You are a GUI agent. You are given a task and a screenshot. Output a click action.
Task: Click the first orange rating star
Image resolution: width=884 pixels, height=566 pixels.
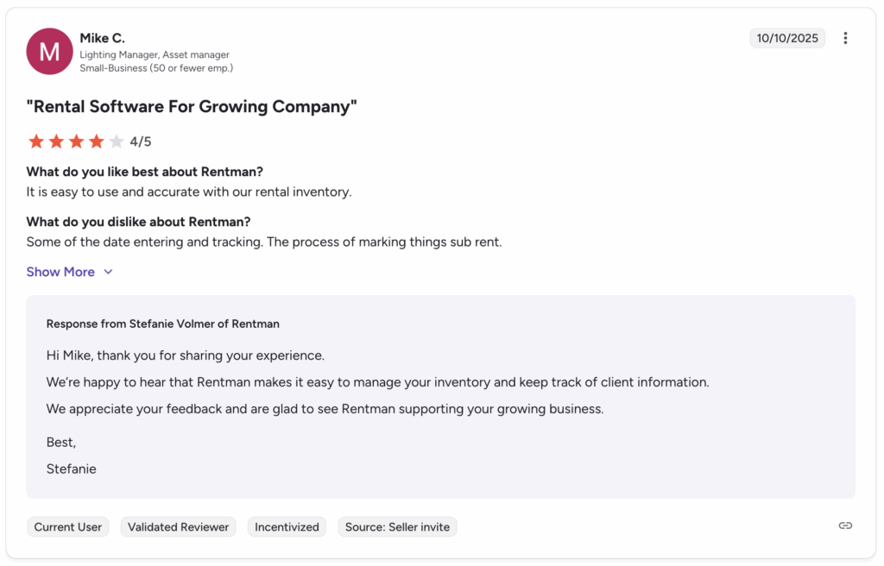(36, 141)
